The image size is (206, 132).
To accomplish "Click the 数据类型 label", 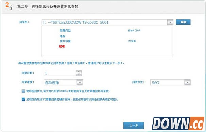I will click(66, 30).
